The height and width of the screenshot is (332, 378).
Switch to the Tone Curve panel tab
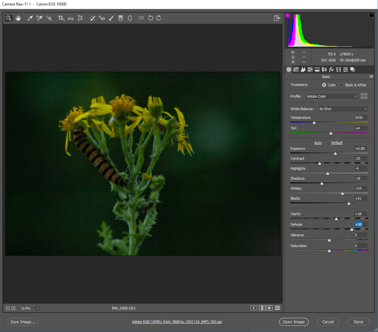[296, 70]
